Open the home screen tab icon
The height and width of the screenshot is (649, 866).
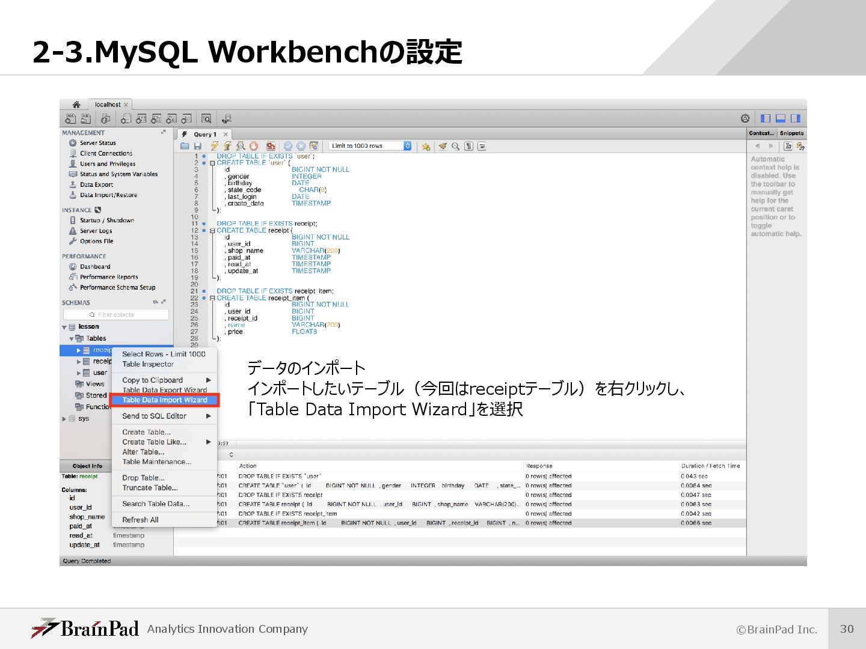click(x=76, y=105)
